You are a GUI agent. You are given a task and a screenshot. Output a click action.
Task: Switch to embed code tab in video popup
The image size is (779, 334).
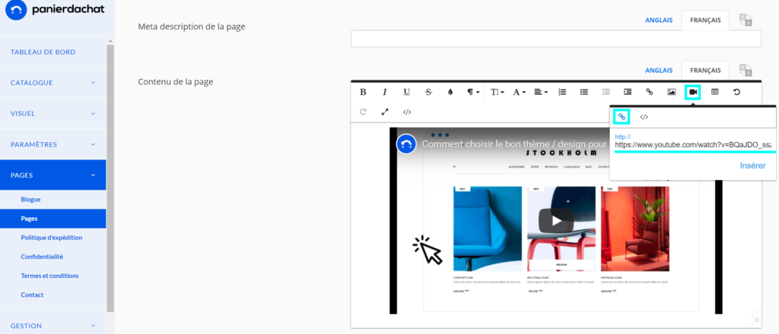(x=644, y=117)
